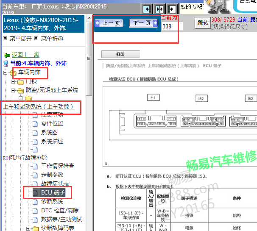Select the 诊断故障码表 folder

[x=58, y=228]
